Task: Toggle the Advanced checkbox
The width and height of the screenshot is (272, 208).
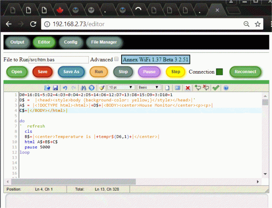Action: pyautogui.click(x=117, y=60)
